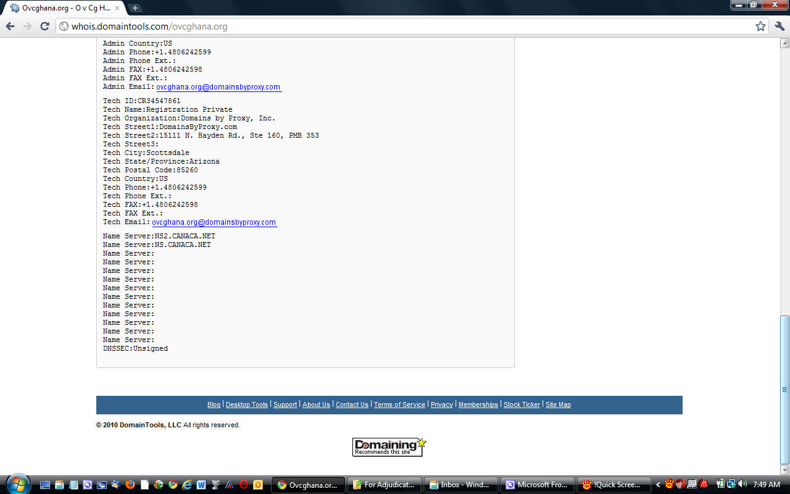Launch Firefox from the quick launch bar
The image size is (790, 494).
tap(130, 485)
